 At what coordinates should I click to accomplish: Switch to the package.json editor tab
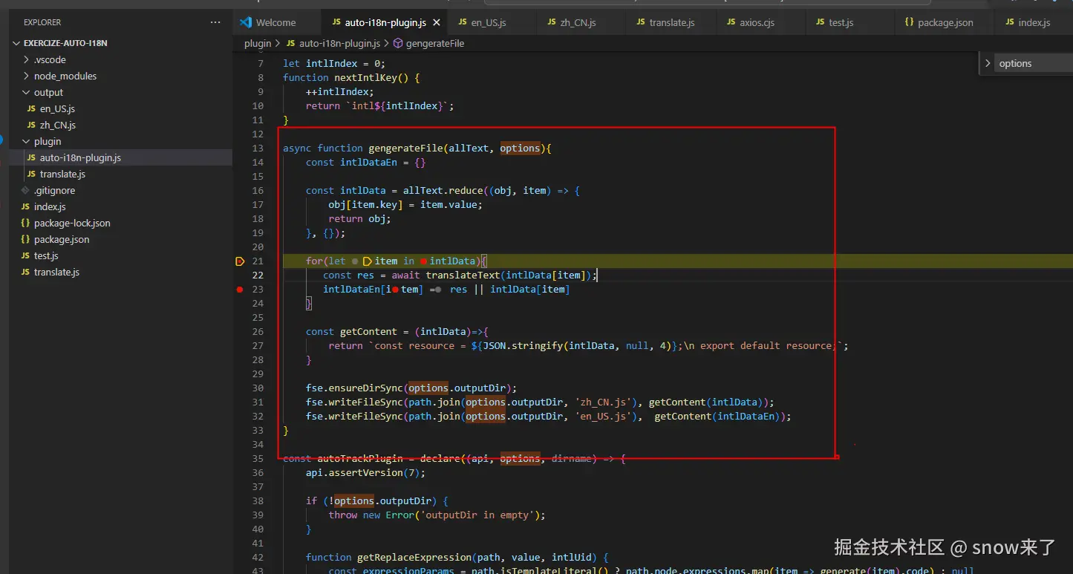pos(945,23)
